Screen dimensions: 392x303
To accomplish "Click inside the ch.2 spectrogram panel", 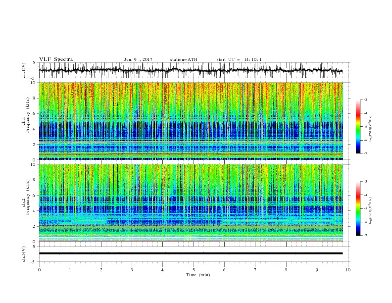I will tap(191, 203).
